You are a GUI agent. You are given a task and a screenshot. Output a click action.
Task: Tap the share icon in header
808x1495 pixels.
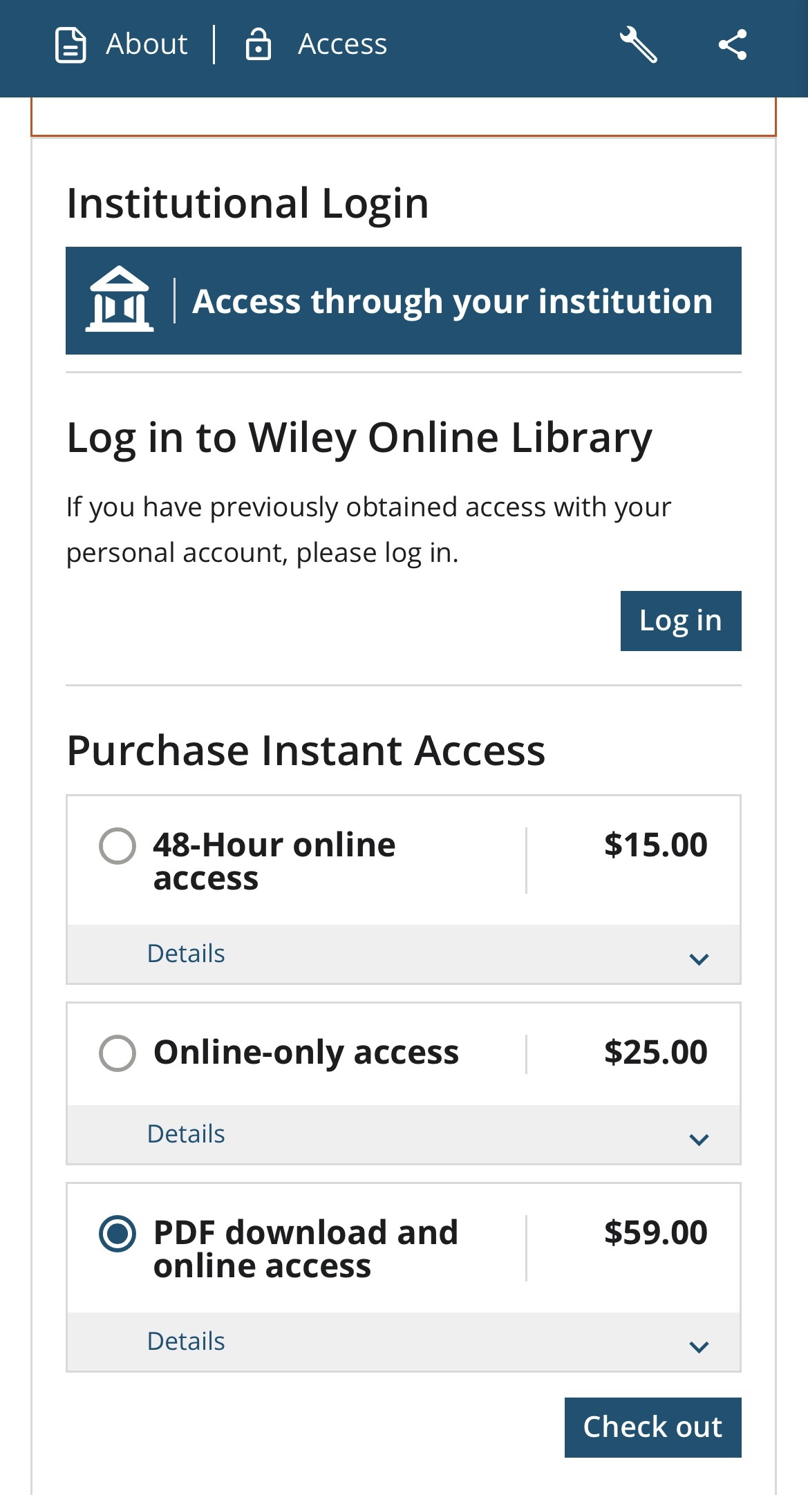(733, 45)
